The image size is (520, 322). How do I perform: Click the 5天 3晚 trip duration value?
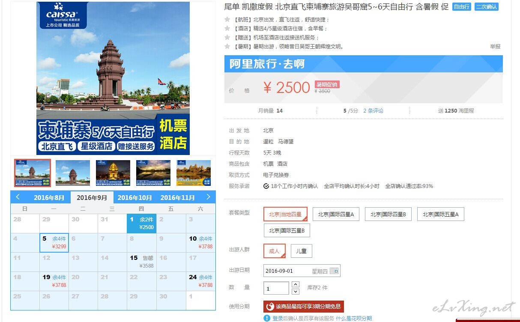(272, 152)
